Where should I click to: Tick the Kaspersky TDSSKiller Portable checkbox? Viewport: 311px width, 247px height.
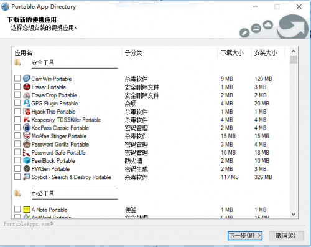[x=17, y=119]
